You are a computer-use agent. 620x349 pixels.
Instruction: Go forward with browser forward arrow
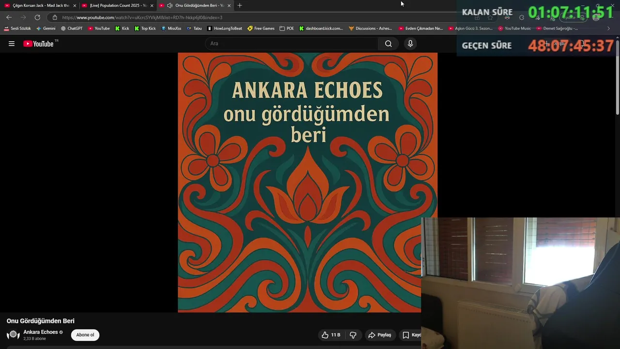click(23, 17)
